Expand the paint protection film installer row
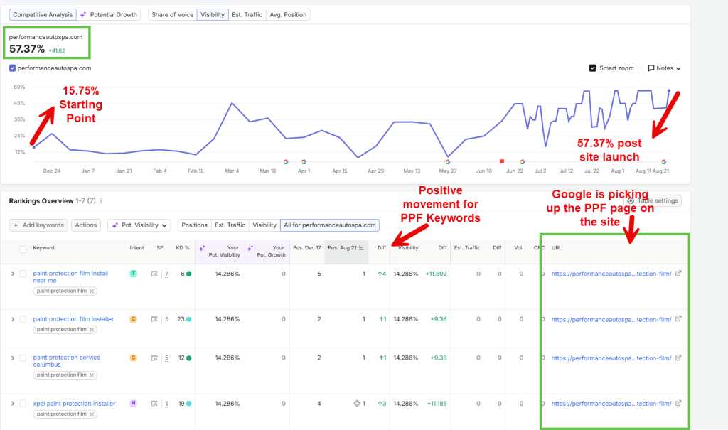The width and height of the screenshot is (728, 430). 13,319
